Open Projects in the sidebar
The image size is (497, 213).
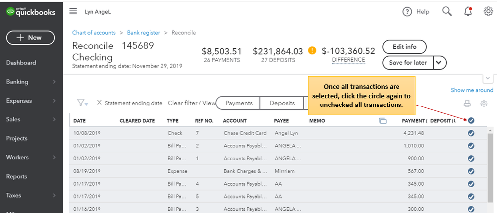tap(17, 138)
